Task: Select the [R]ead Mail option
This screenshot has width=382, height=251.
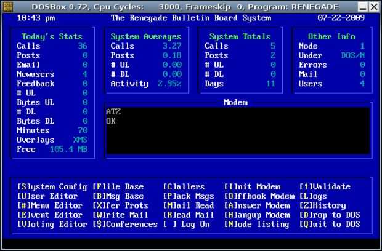Action: pos(189,215)
